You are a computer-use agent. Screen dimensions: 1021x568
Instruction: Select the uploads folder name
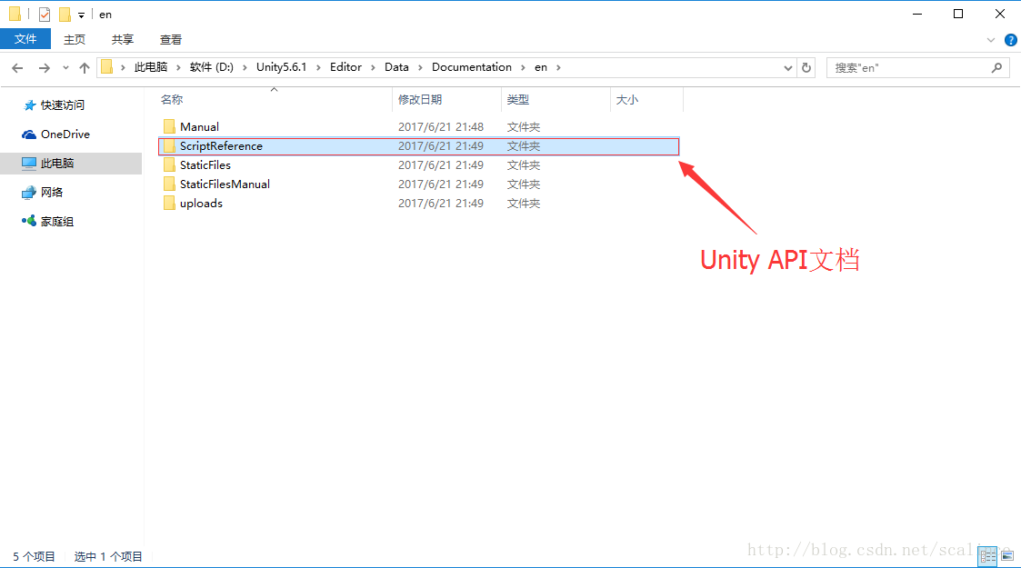click(x=201, y=203)
